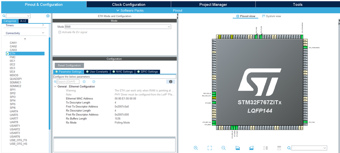This screenshot has height=153, width=340.
Task: Select USART3 peripheral
Action: pyautogui.click(x=15, y=133)
